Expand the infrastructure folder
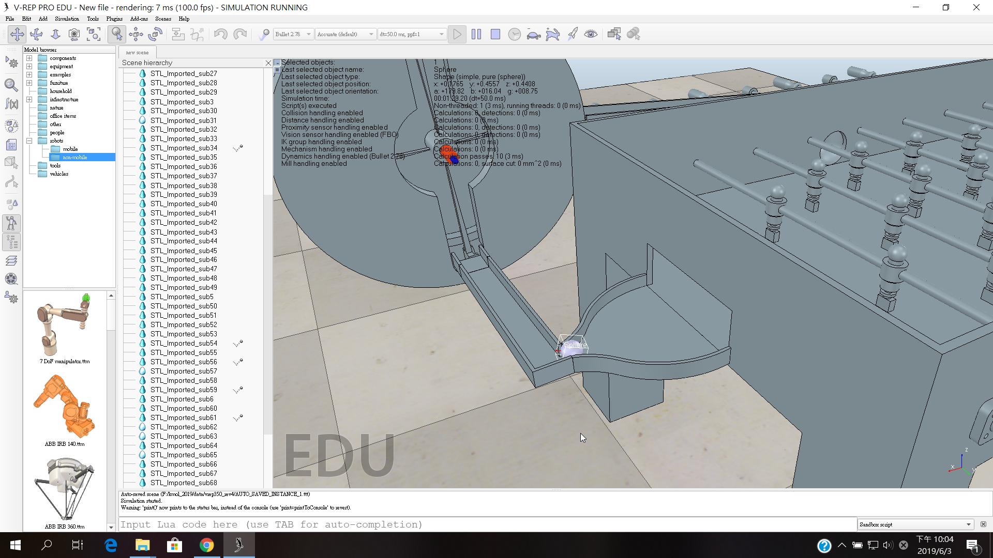Viewport: 993px width, 558px height. (29, 99)
